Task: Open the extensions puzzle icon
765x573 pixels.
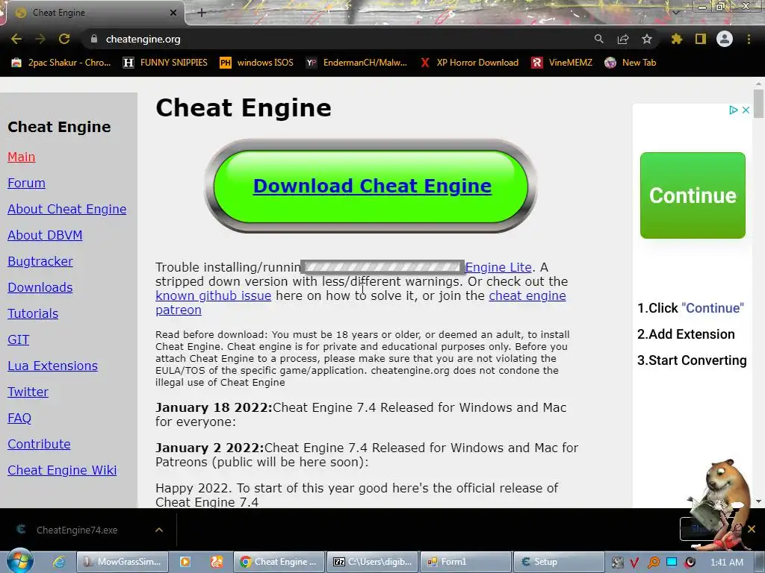Action: (x=676, y=39)
